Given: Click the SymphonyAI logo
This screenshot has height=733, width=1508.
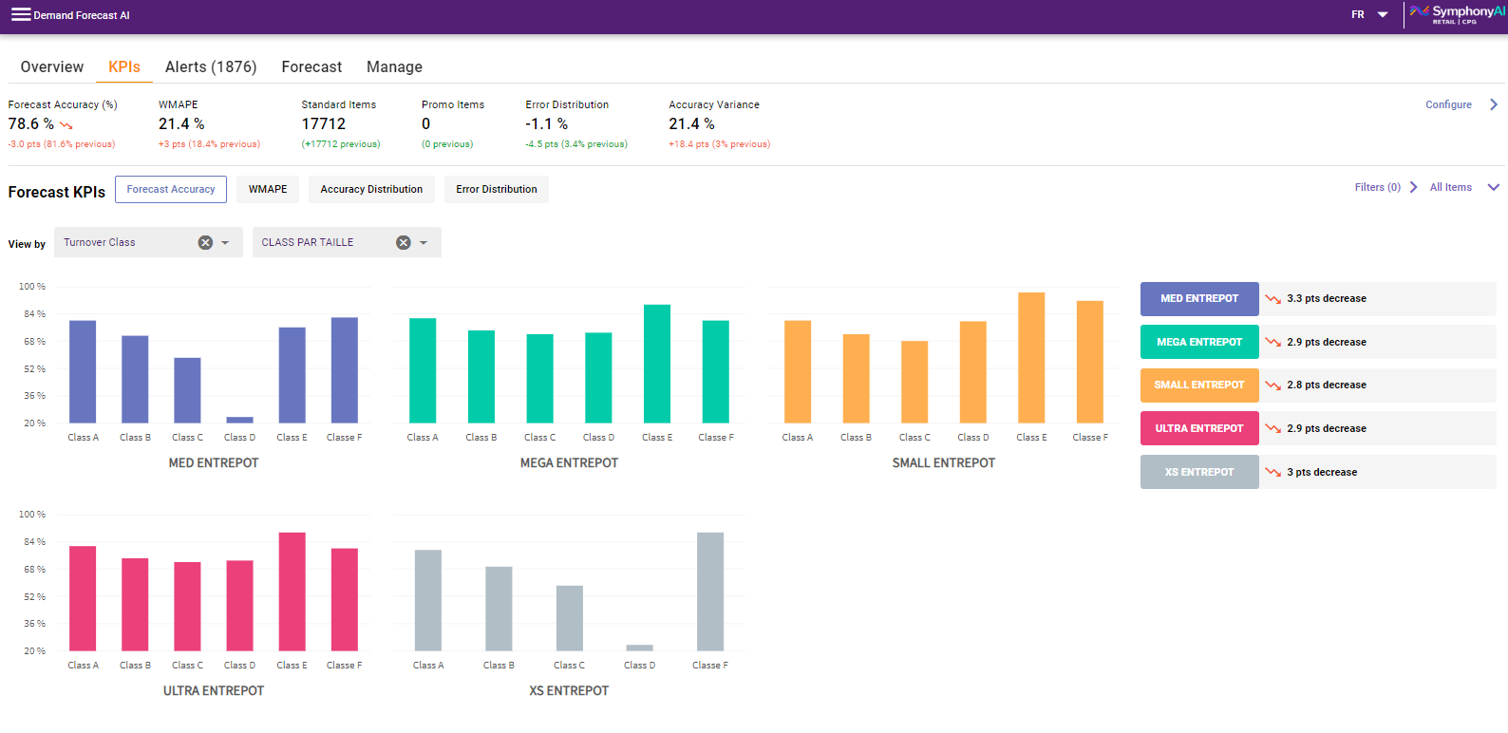Looking at the screenshot, I should pos(1458,14).
